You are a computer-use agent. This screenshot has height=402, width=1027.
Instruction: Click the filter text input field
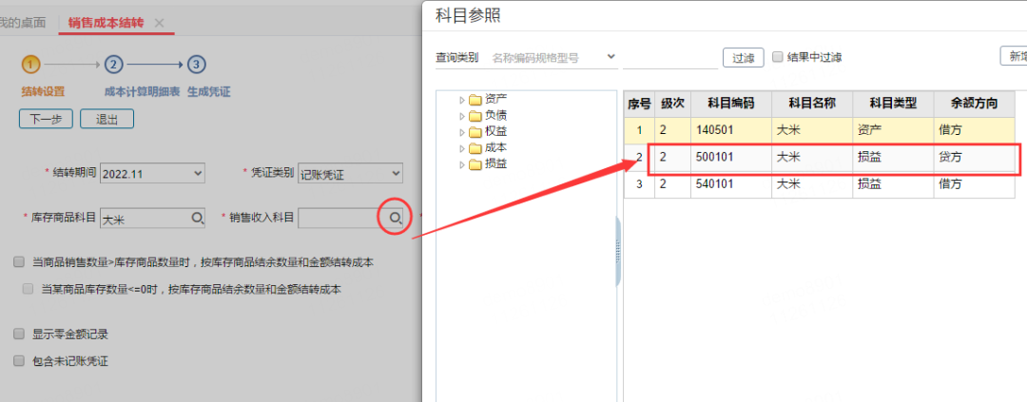(669, 57)
